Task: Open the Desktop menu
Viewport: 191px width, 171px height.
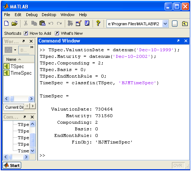Action: pos(49,15)
